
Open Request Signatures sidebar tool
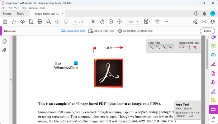click(213, 82)
